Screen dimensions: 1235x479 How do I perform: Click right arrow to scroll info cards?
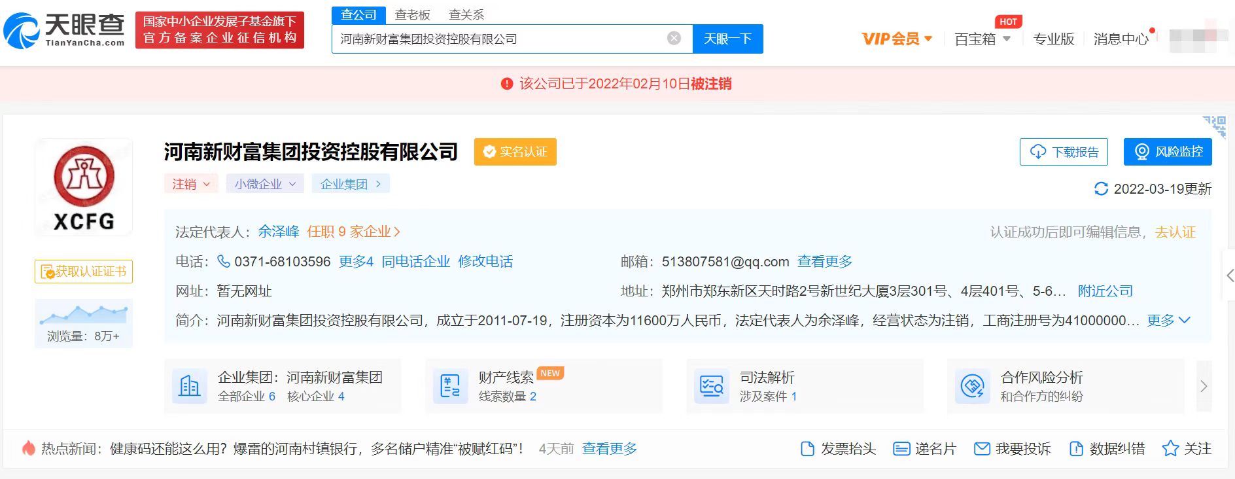pyautogui.click(x=1204, y=386)
